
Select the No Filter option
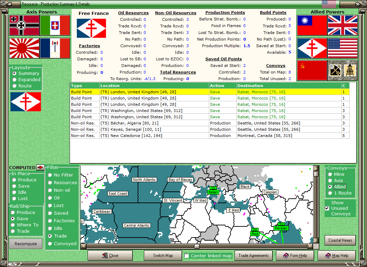pyautogui.click(x=60, y=175)
